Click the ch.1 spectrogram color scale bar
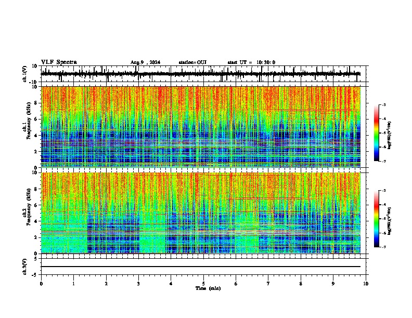This screenshot has height=318, width=412. (377, 133)
